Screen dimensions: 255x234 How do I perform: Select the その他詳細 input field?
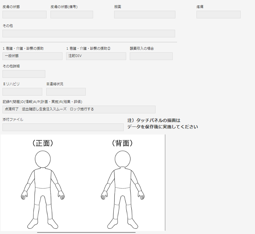point(24,74)
